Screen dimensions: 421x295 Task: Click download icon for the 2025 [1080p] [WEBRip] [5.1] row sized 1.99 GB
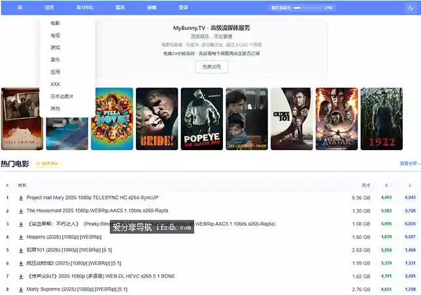pyautogui.click(x=21, y=264)
